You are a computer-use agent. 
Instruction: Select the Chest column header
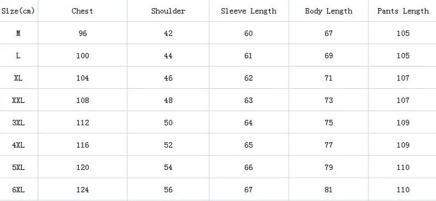pyautogui.click(x=82, y=11)
